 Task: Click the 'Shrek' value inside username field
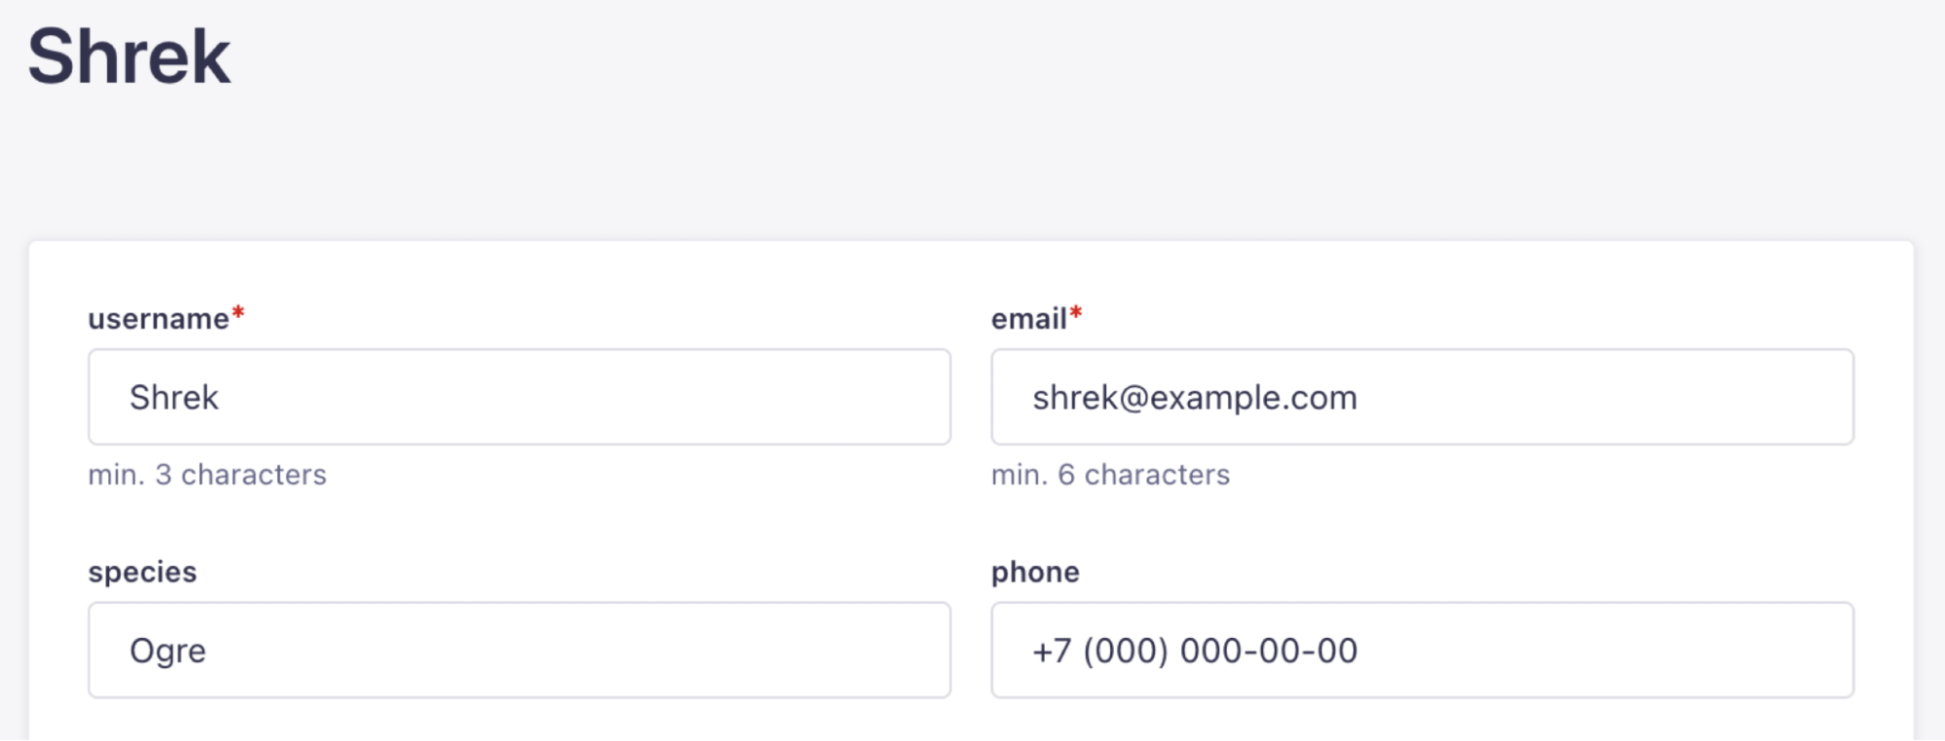(x=174, y=398)
